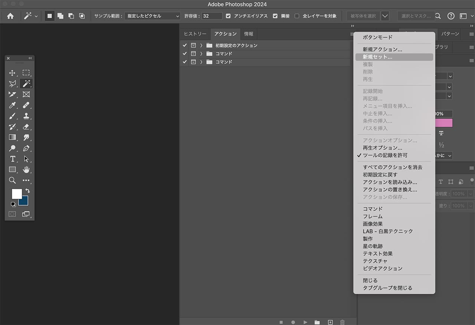
Task: Pick the Eraser tool
Action: 26,127
